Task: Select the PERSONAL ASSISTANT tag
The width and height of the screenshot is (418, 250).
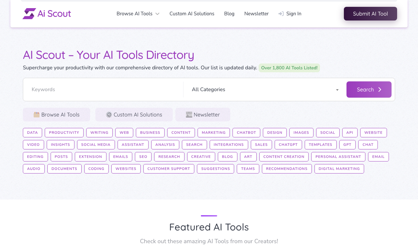Action: (338, 157)
